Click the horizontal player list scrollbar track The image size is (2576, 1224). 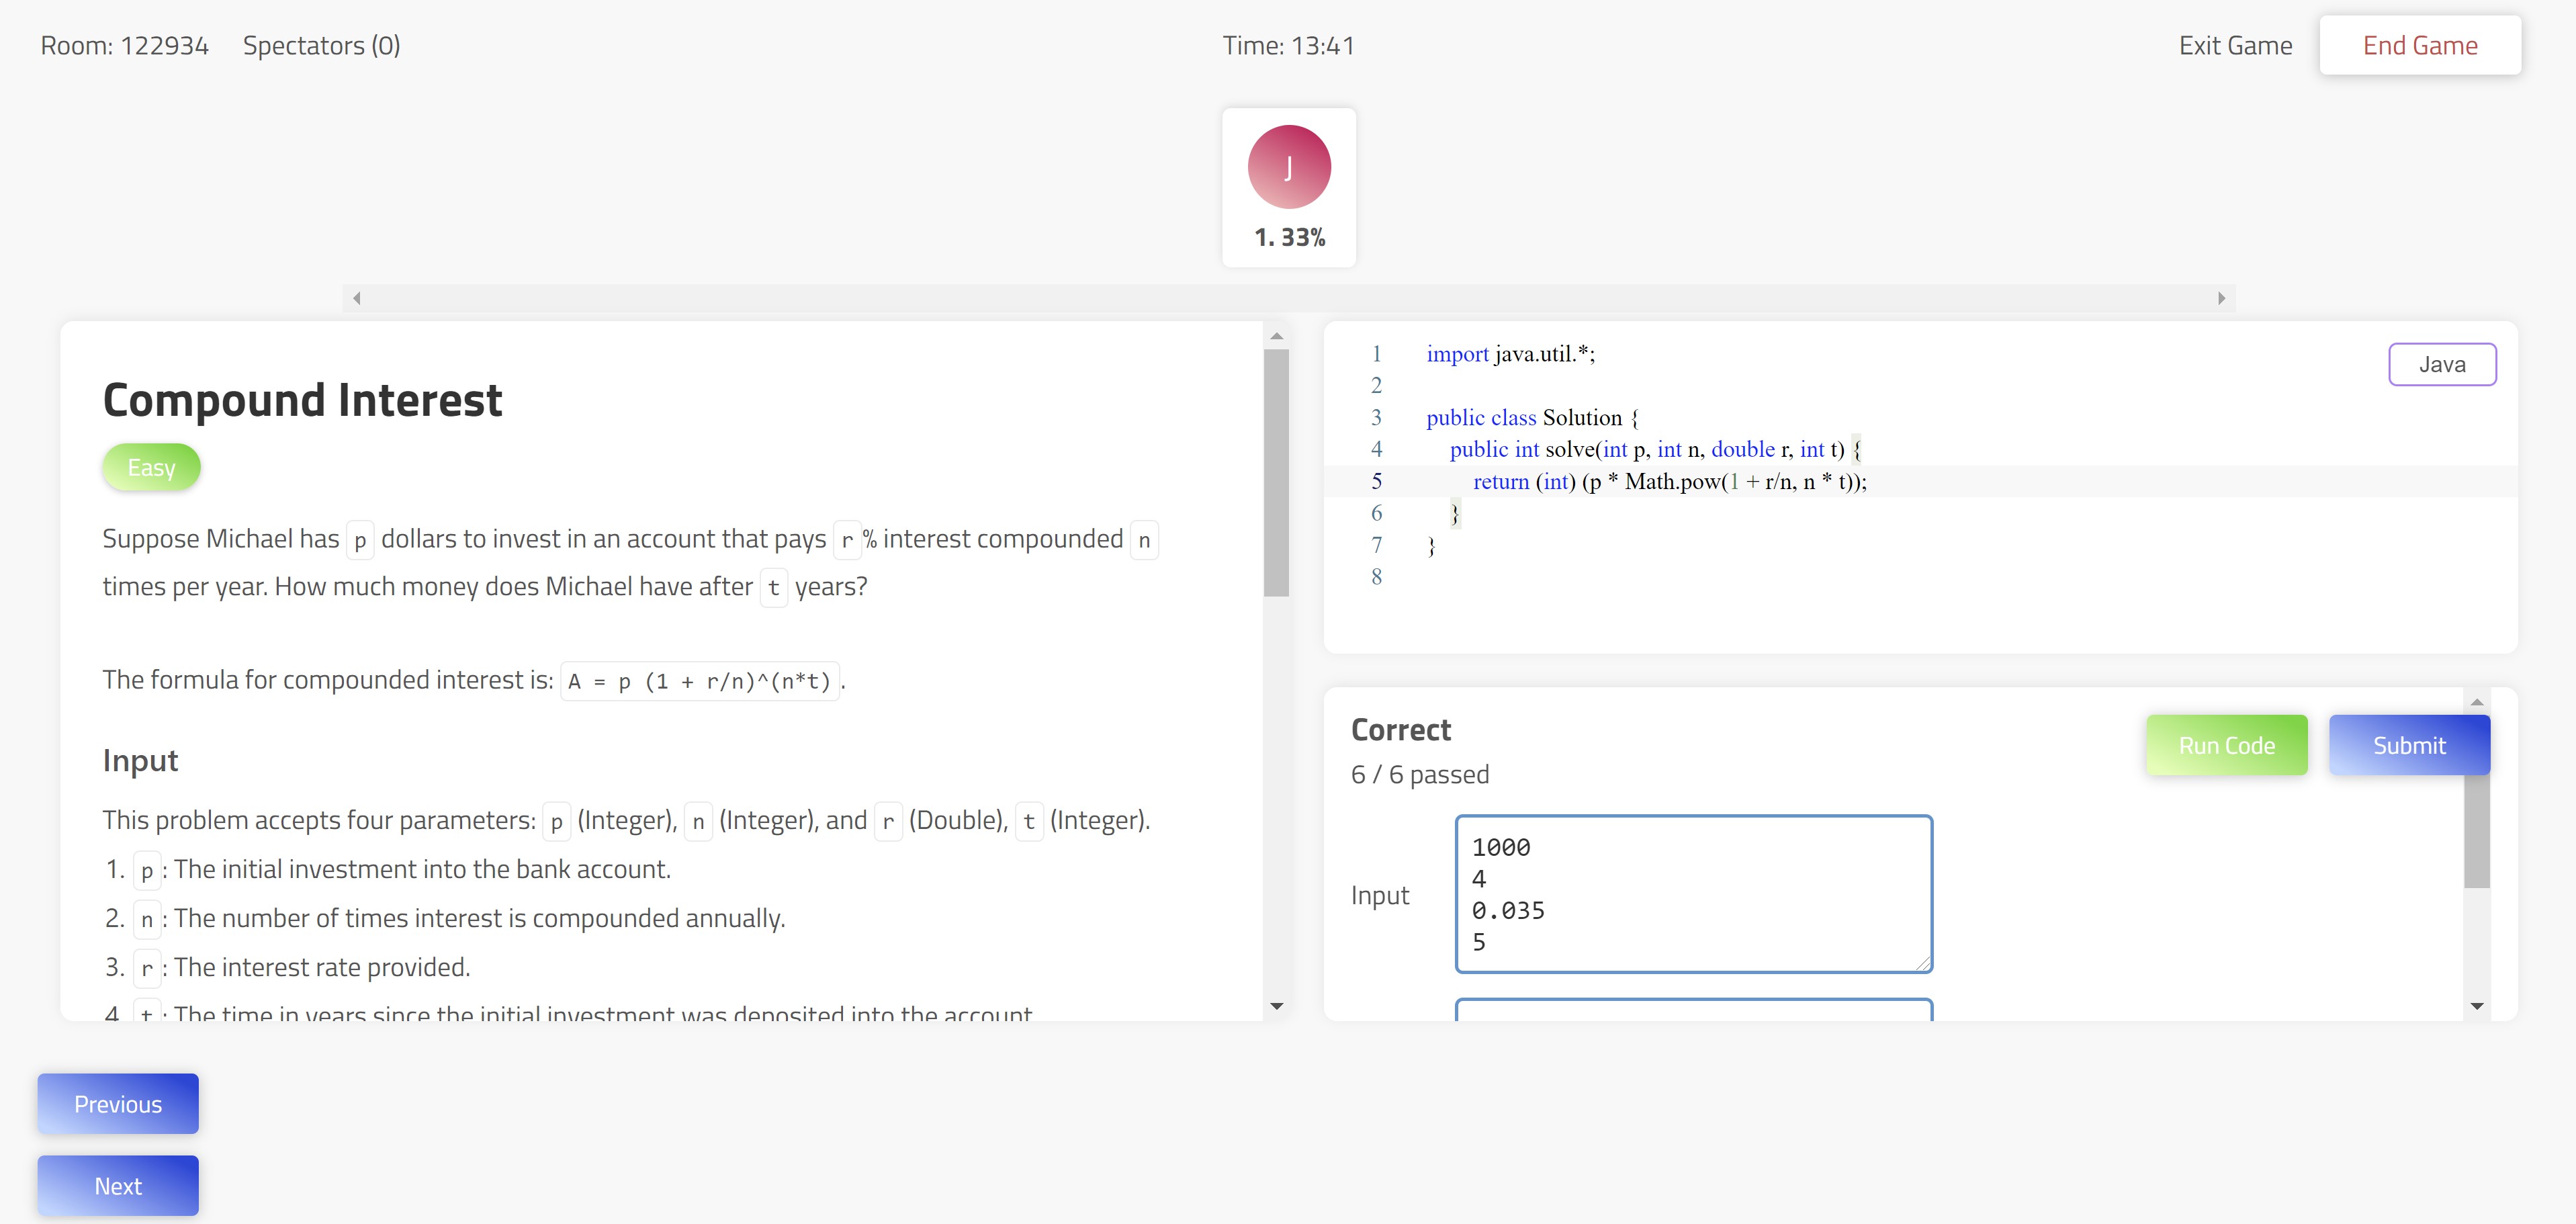point(1288,298)
